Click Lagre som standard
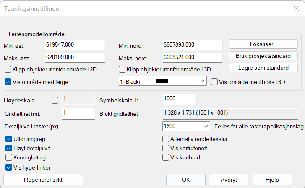The height and width of the screenshot is (188, 305). [x=263, y=68]
